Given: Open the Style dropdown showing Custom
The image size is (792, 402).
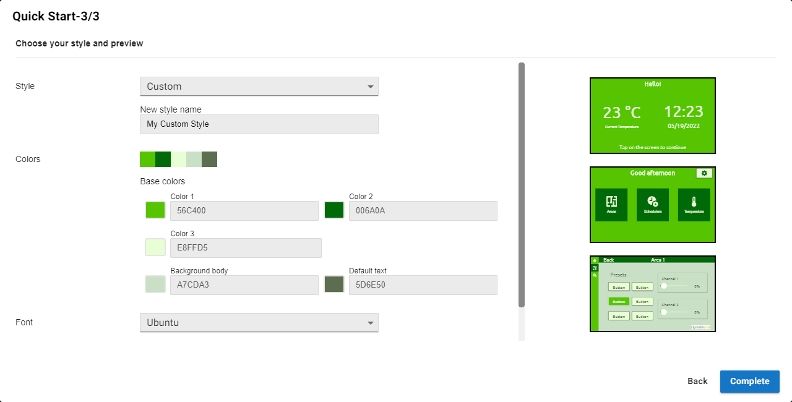Looking at the screenshot, I should (x=259, y=87).
